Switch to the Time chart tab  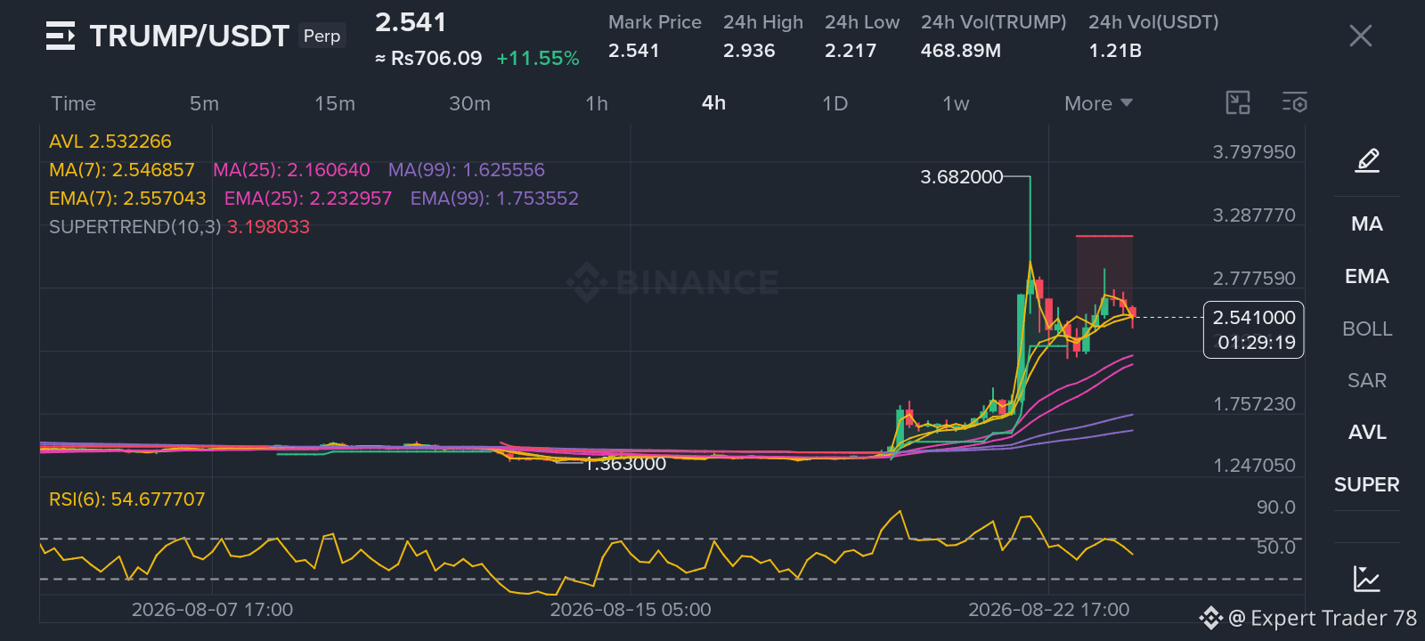tap(73, 103)
